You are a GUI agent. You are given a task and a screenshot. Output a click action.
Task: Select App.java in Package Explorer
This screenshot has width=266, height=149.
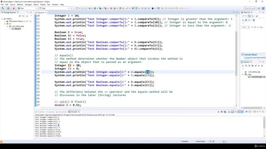(16, 29)
